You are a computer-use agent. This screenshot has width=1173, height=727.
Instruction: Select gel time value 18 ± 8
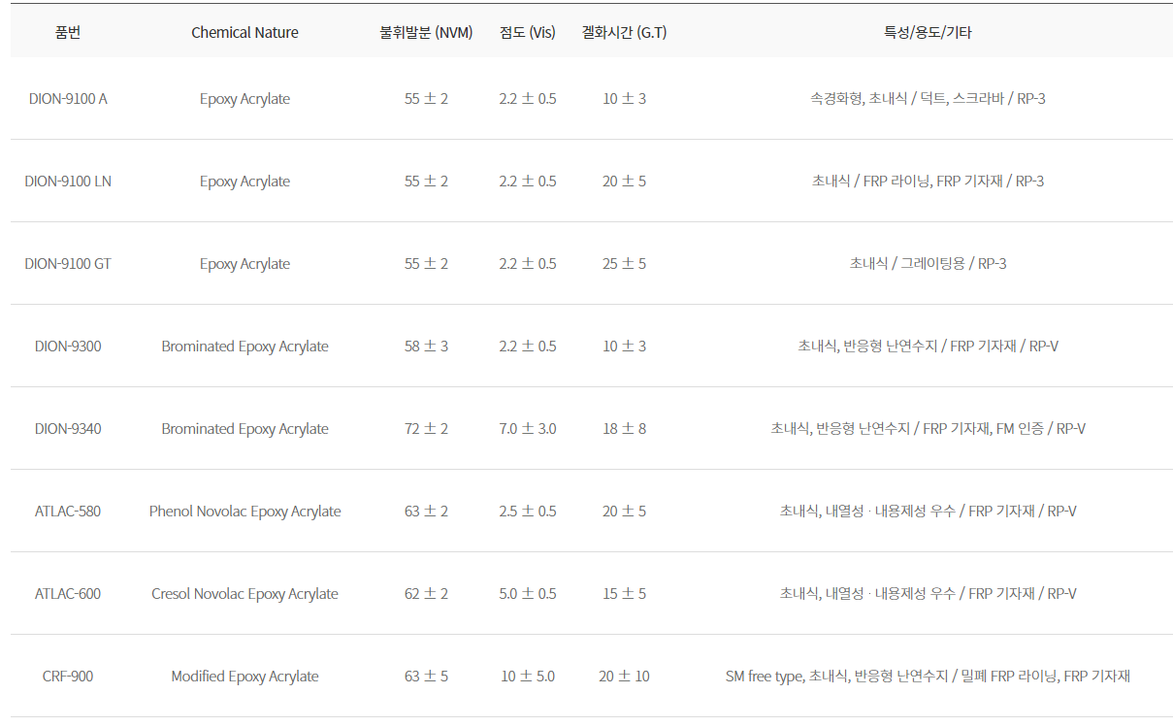[x=624, y=429]
